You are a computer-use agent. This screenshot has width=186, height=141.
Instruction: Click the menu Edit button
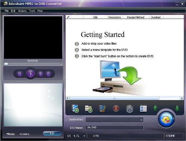pyautogui.click(x=52, y=134)
